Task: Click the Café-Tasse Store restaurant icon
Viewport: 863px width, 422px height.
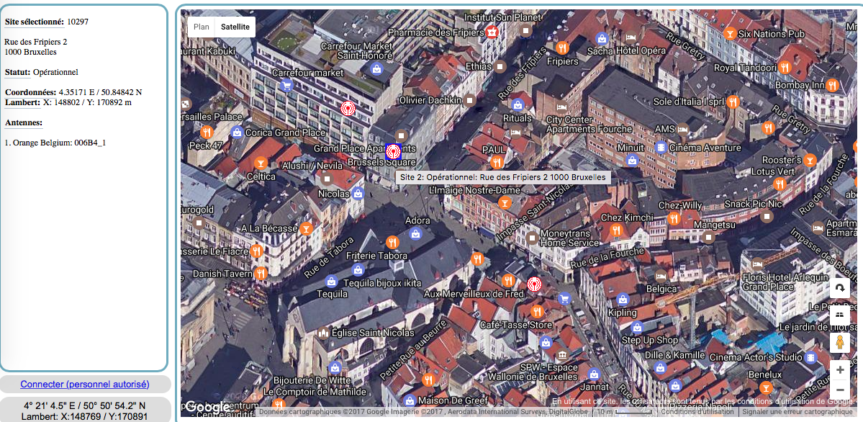Action: (537, 311)
